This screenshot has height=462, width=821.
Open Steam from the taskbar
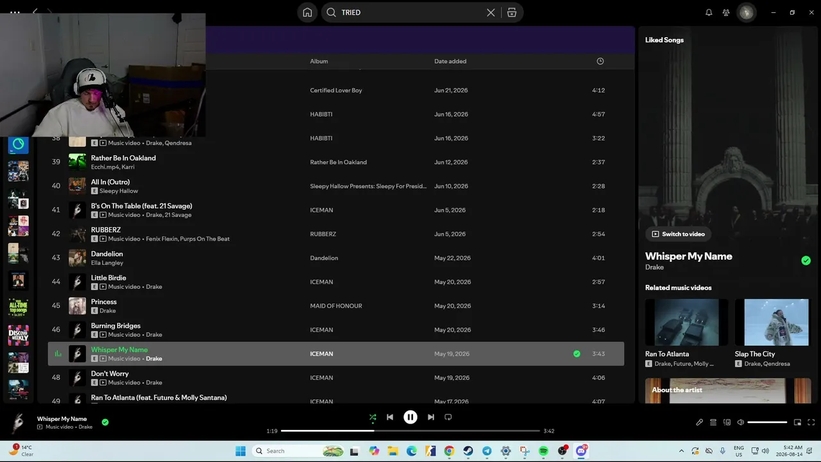click(468, 451)
